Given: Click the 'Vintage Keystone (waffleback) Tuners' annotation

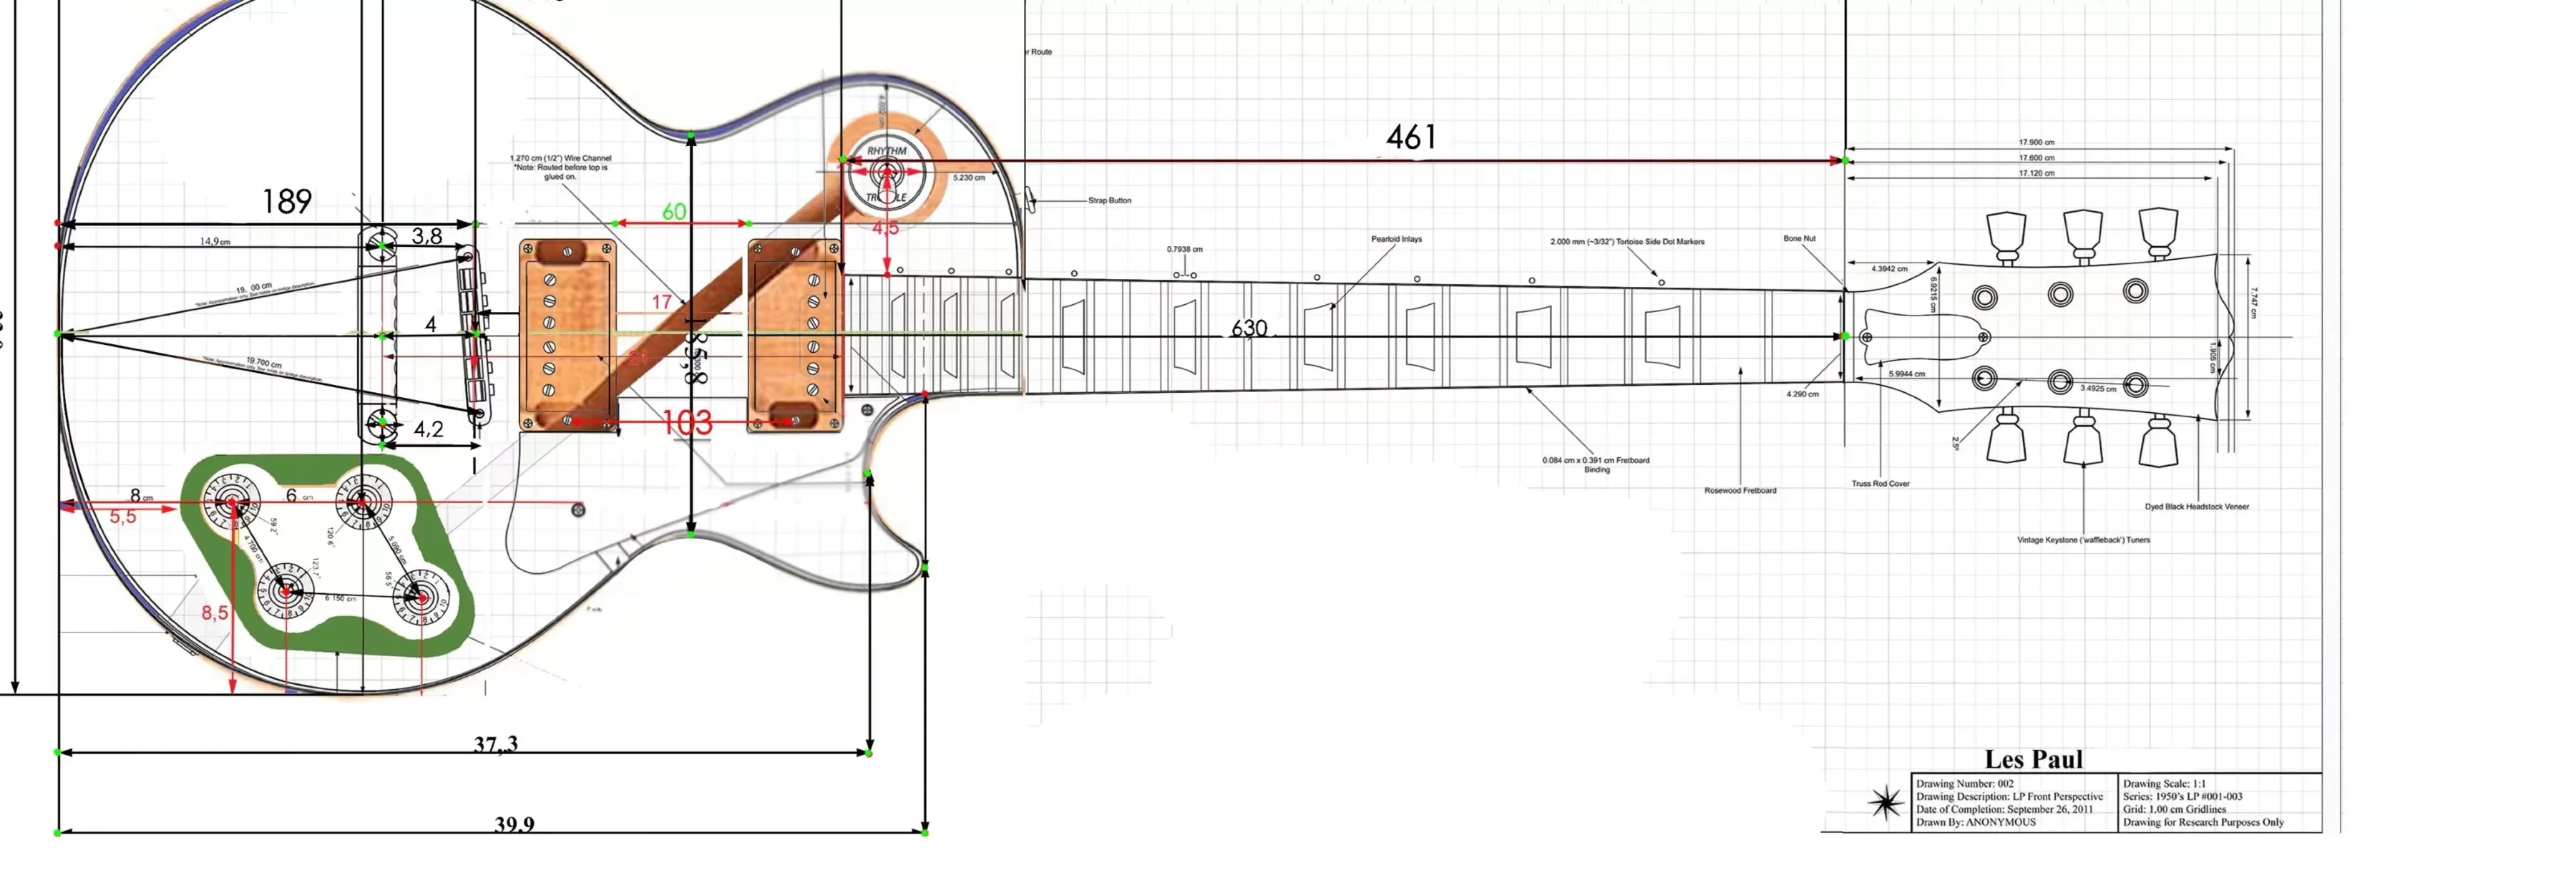Looking at the screenshot, I should pos(2083,539).
